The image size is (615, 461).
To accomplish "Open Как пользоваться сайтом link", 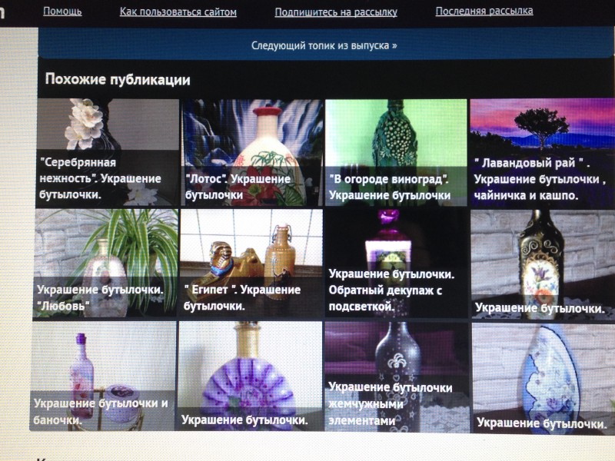I will [x=178, y=12].
